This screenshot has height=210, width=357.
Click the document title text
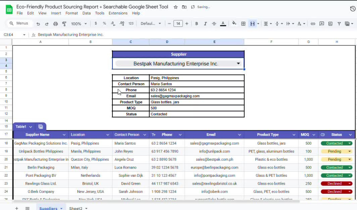click(x=92, y=7)
